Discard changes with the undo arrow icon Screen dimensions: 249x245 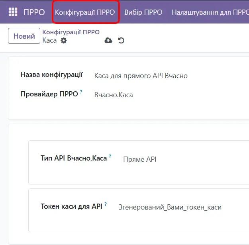pos(121,41)
